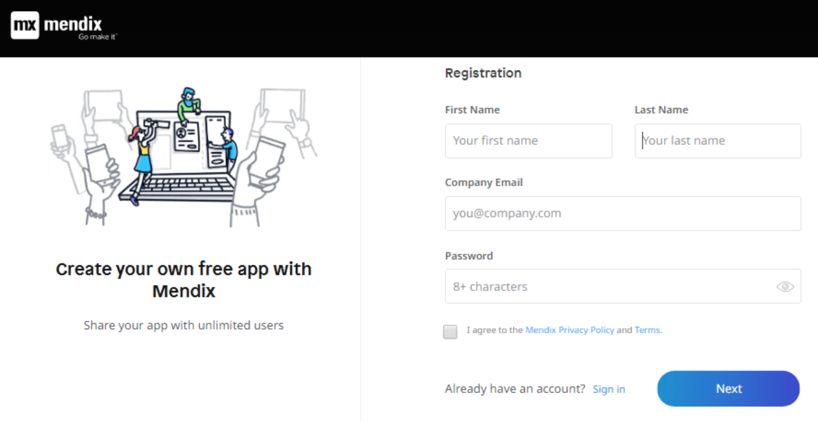Viewport: 818px width, 421px height.
Task: Click the mx square logo icon
Action: (x=25, y=25)
